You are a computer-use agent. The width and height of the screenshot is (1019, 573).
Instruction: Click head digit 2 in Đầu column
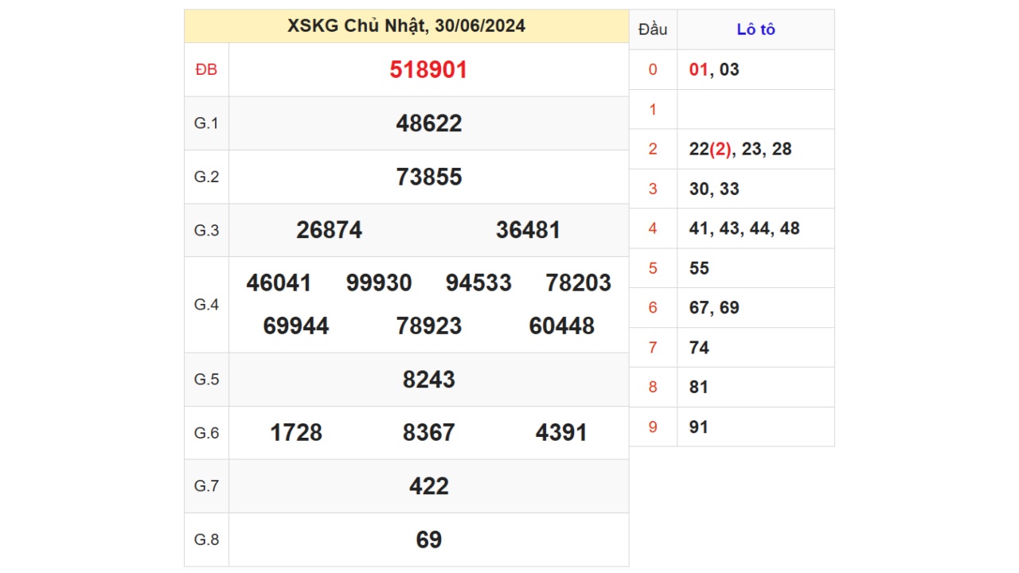coord(653,149)
